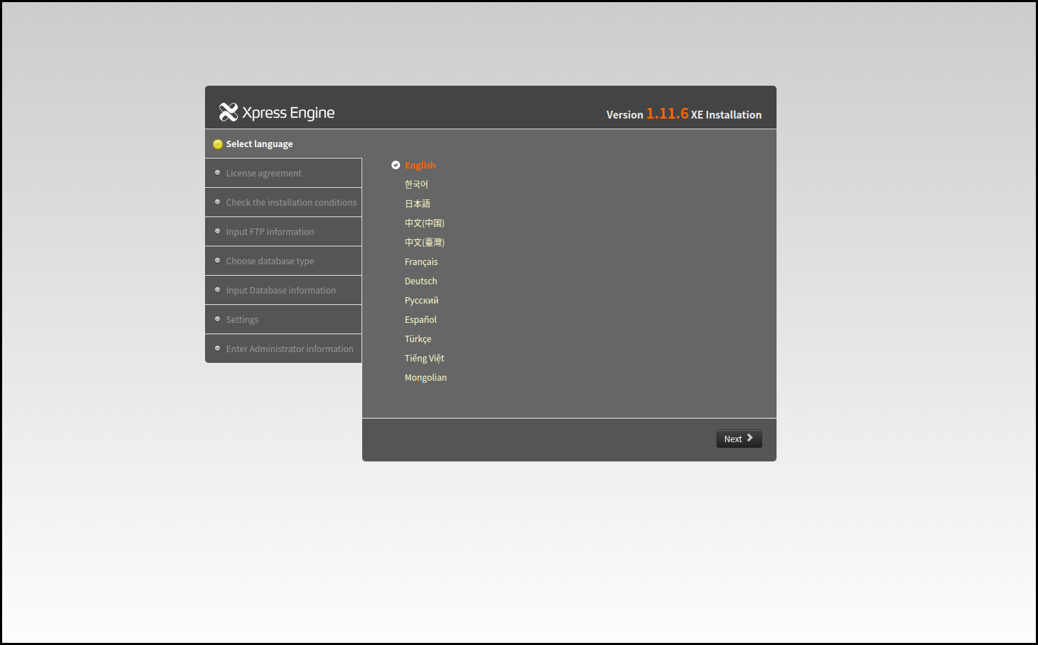Pick 日本語 from the language list
The height and width of the screenshot is (645, 1038).
click(x=417, y=204)
